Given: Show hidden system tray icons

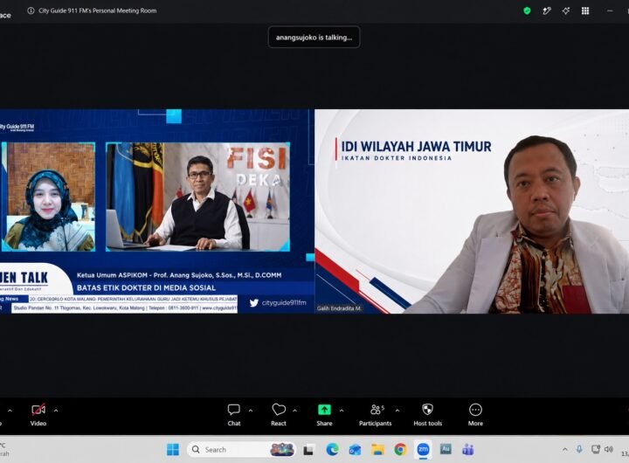Looking at the screenshot, I should point(565,450).
